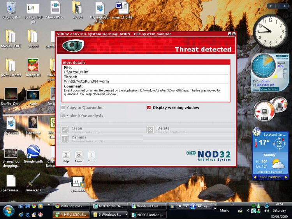This screenshot has height=219, width=292.
Task: Open the system volume speaker icon
Action: 266,210
